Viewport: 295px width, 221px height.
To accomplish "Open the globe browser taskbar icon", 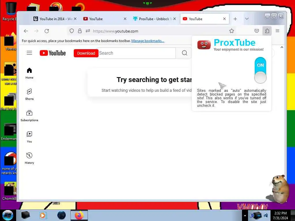I will tap(61, 215).
